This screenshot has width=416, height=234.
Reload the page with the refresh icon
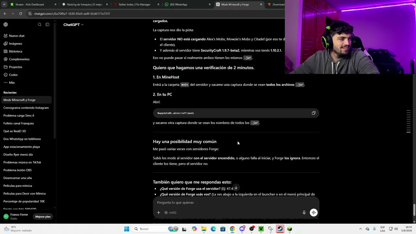click(20, 14)
